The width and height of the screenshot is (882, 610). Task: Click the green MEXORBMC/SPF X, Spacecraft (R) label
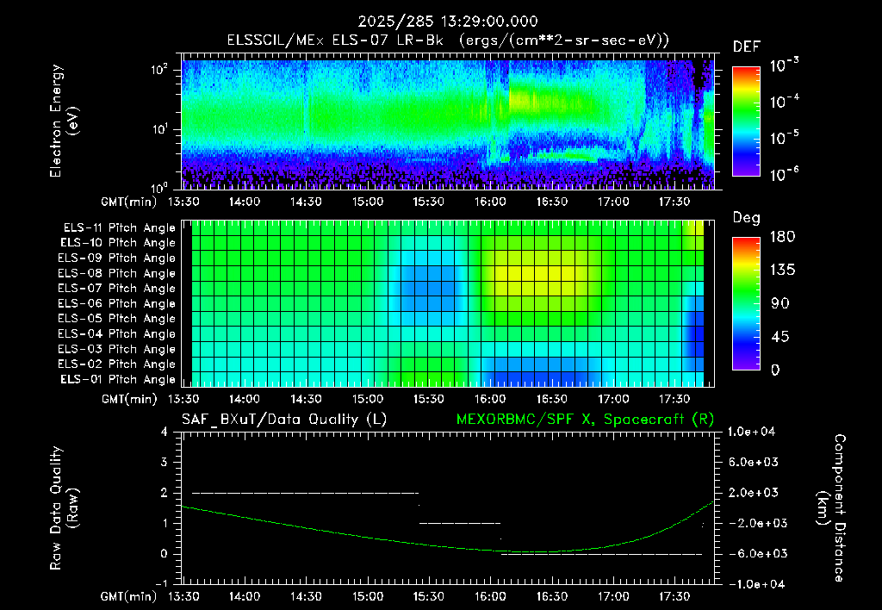coord(585,420)
